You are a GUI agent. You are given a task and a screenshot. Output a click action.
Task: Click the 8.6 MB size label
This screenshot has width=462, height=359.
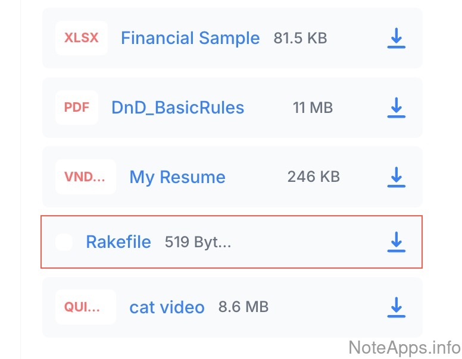(244, 307)
